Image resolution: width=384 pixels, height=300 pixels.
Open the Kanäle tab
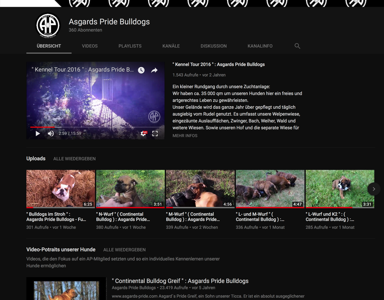[x=171, y=46]
